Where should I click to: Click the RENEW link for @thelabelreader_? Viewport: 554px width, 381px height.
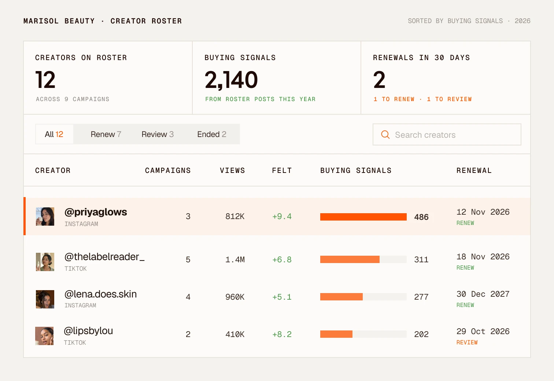[465, 268]
